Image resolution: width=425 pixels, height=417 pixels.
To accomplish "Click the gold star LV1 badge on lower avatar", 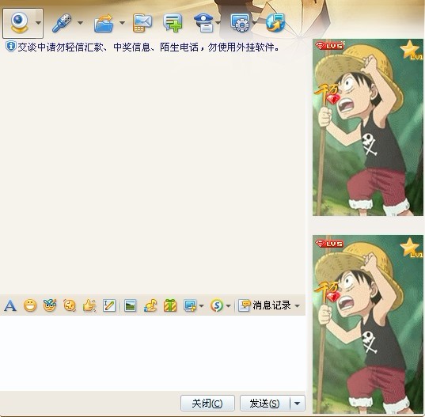I will click(412, 248).
